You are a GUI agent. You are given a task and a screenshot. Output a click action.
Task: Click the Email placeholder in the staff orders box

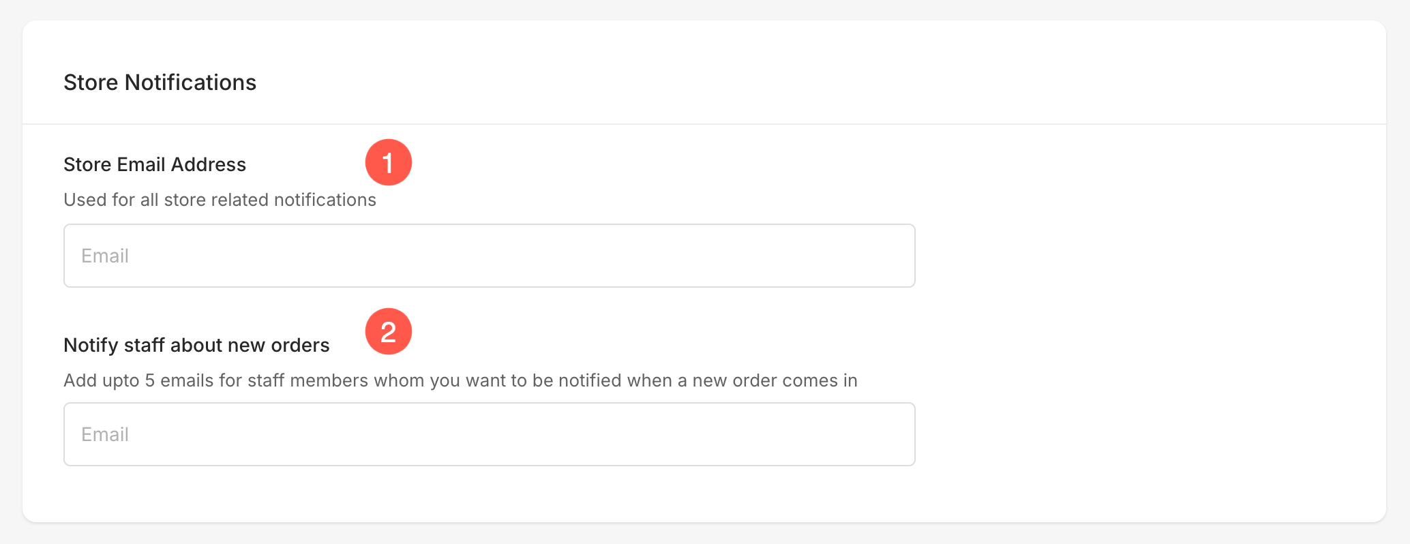coord(105,434)
